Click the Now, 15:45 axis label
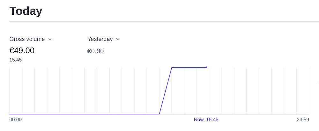The image size is (319, 131). 206,120
